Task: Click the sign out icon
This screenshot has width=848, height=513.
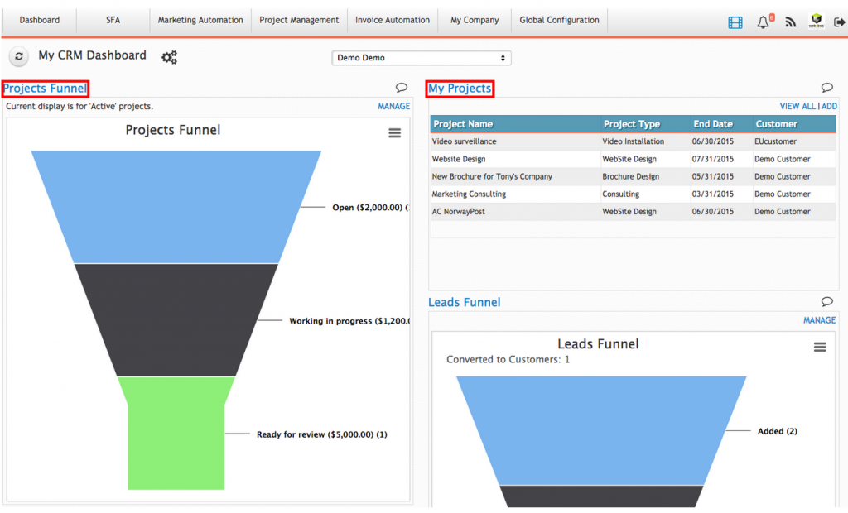Action: point(841,22)
